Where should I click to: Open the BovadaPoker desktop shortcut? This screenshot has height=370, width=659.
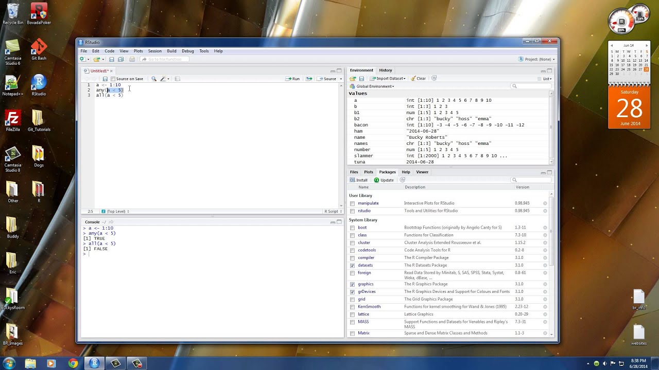pyautogui.click(x=39, y=14)
